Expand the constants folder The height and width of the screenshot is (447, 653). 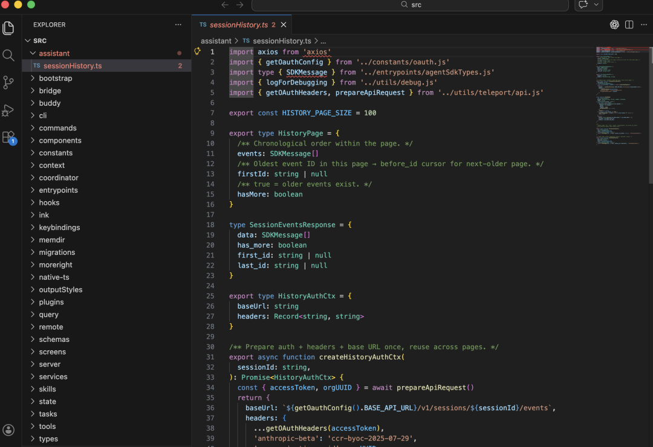tap(108, 153)
